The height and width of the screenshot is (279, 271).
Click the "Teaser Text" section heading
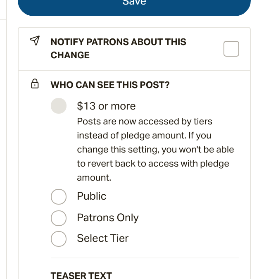click(x=81, y=275)
